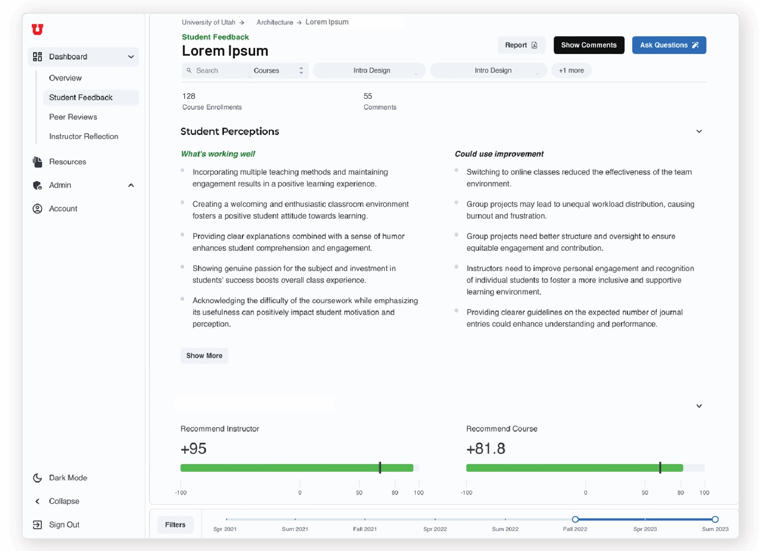
Task: Follow the University of Utah breadcrumb
Action: point(208,22)
